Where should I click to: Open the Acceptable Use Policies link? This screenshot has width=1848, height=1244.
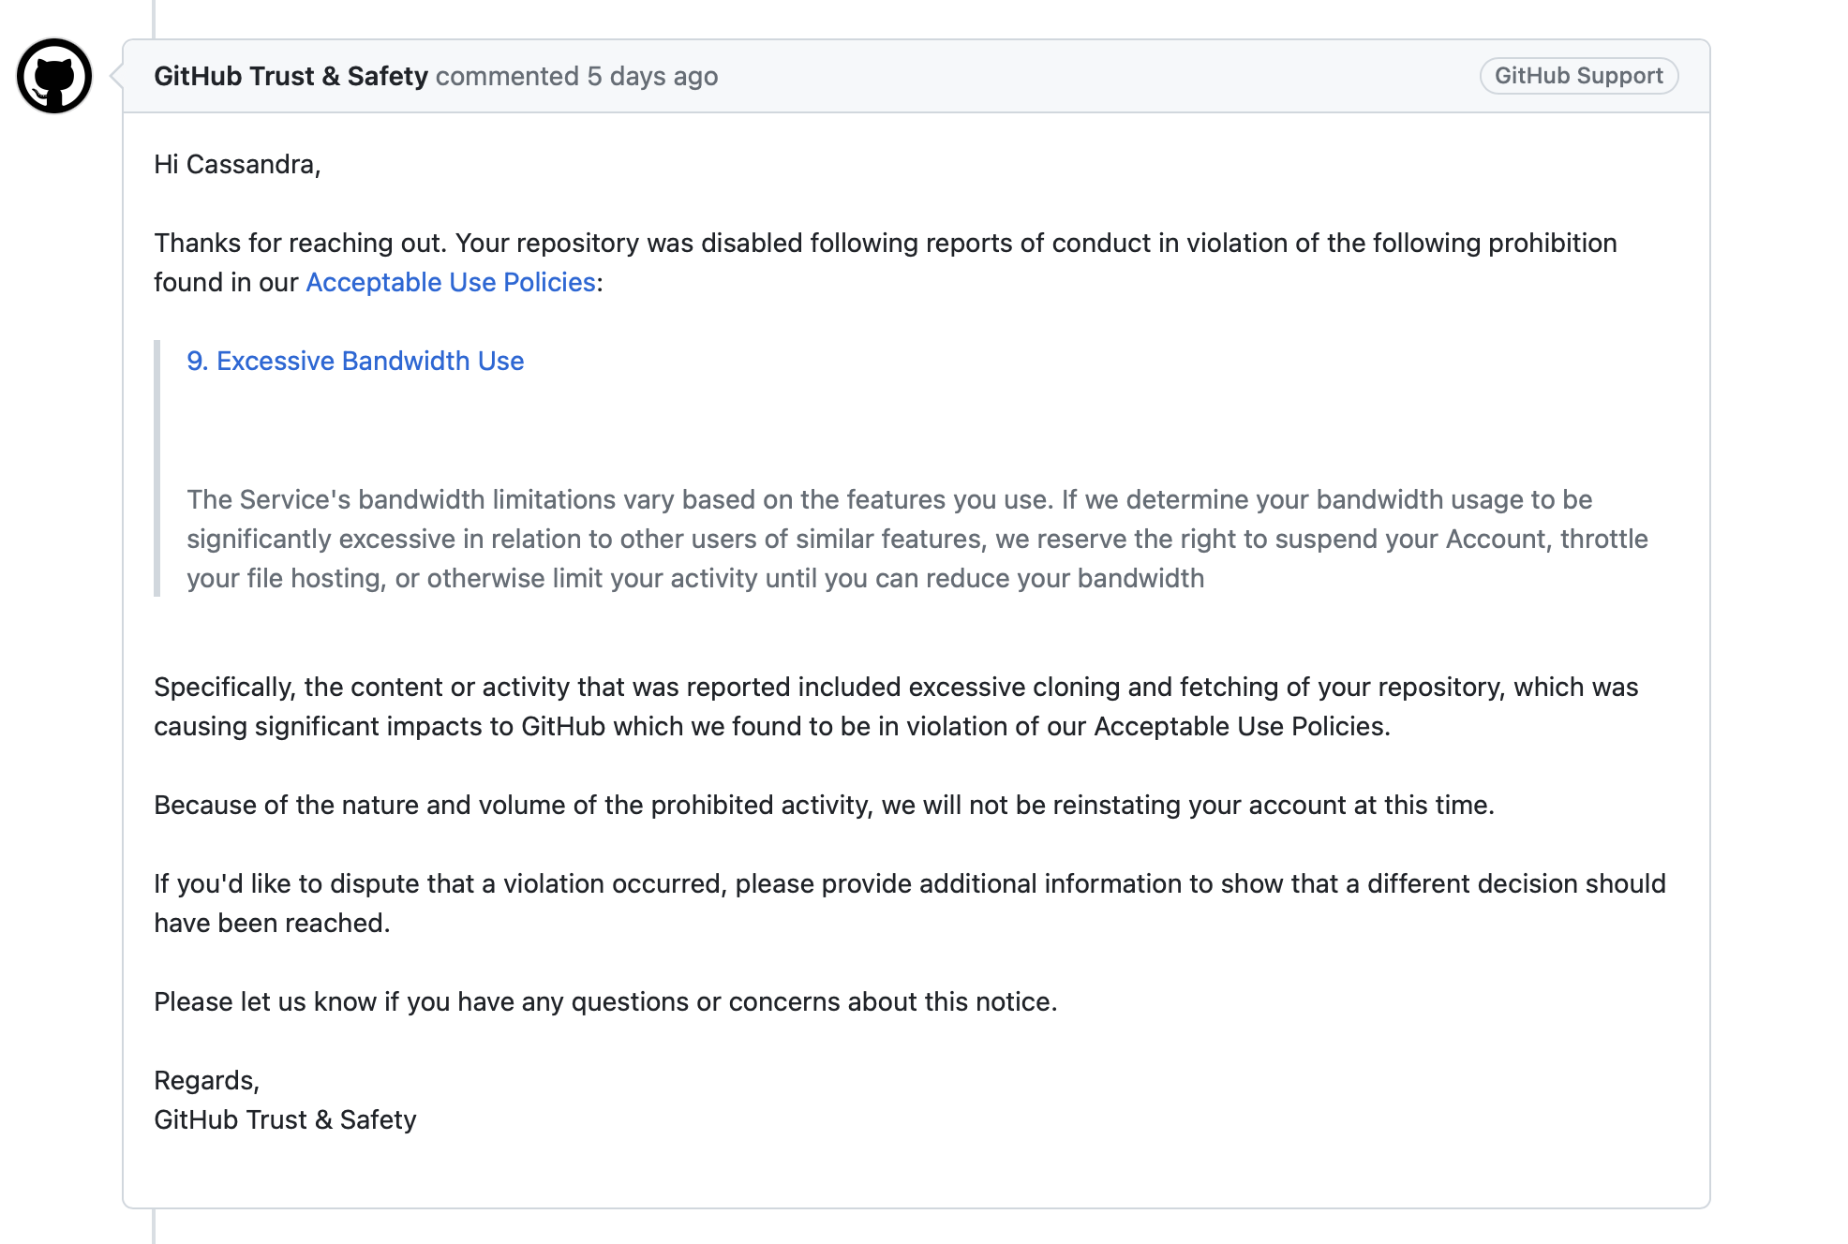(x=451, y=282)
